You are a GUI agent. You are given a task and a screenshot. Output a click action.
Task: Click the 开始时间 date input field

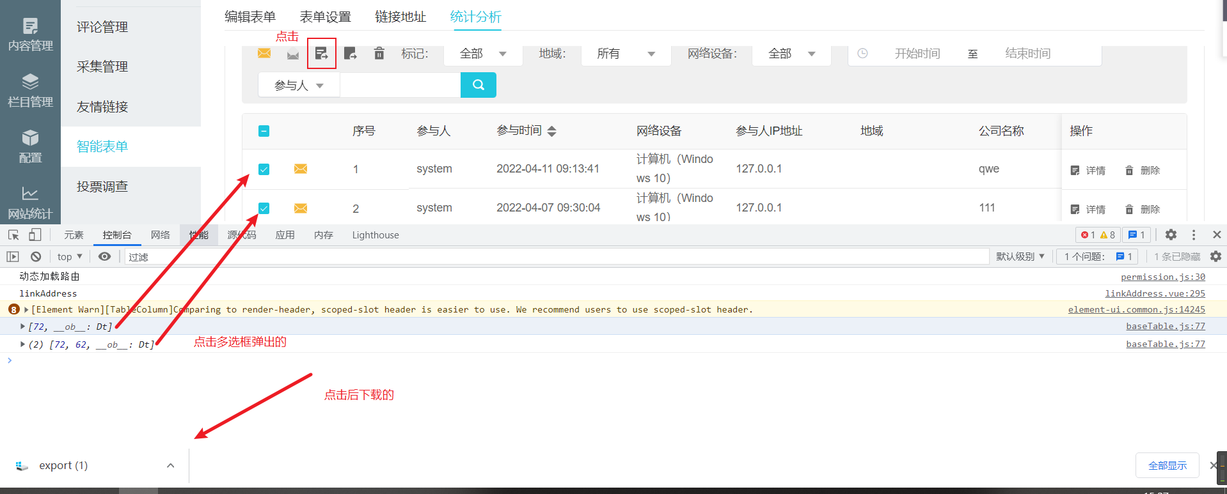click(x=917, y=54)
